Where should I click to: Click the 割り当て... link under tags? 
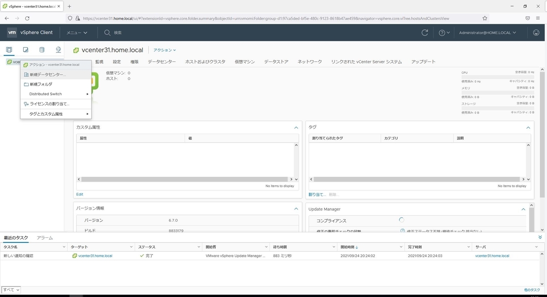pos(317,195)
